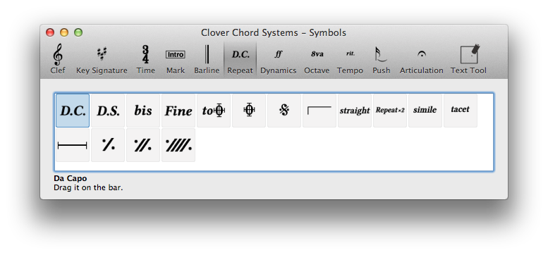Open the Dynamics symbols tab
The height and width of the screenshot is (255, 548).
click(278, 59)
